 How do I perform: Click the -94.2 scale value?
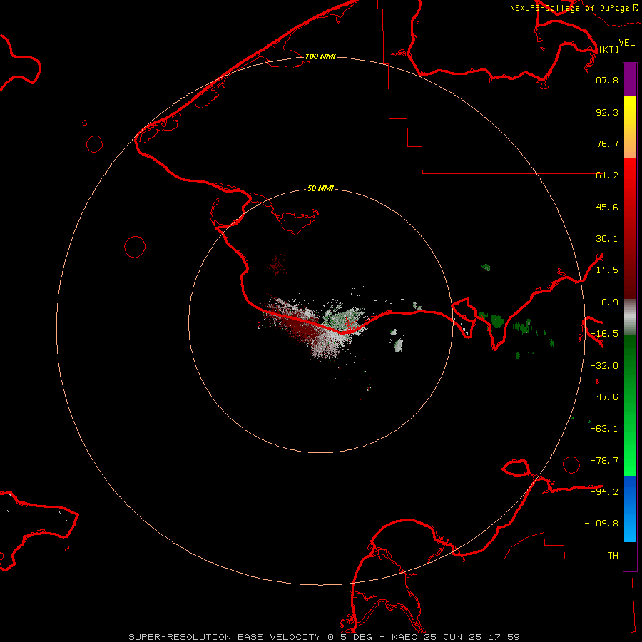[x=604, y=491]
